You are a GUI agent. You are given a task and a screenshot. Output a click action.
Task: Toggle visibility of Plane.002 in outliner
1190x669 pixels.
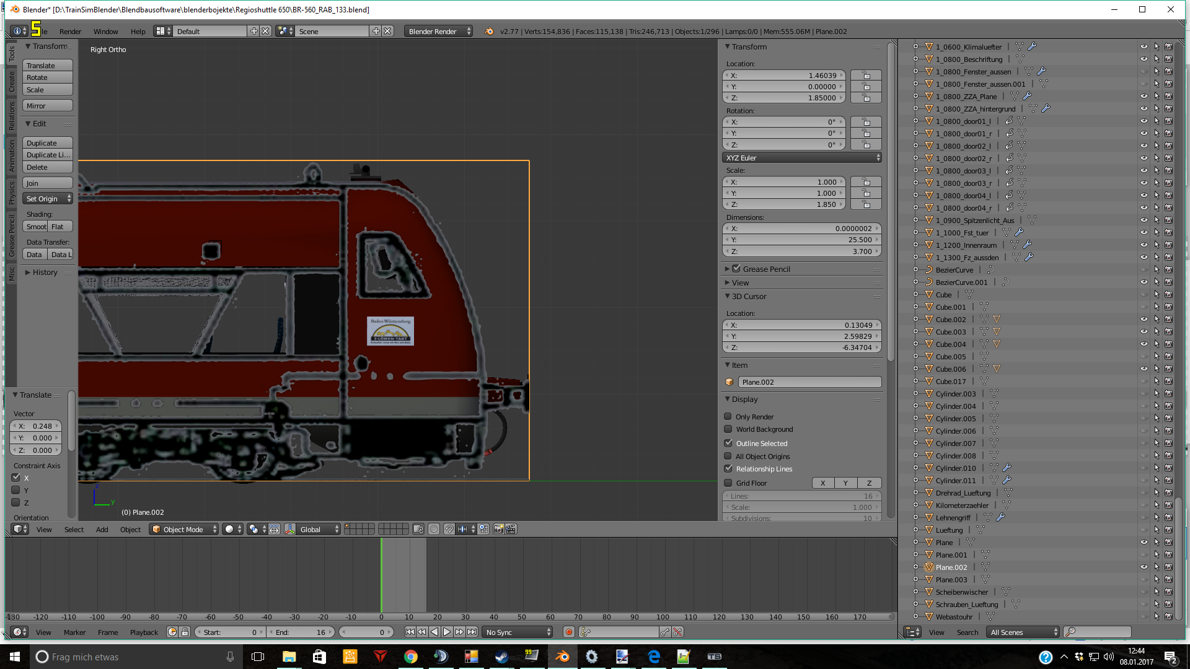tap(1144, 567)
